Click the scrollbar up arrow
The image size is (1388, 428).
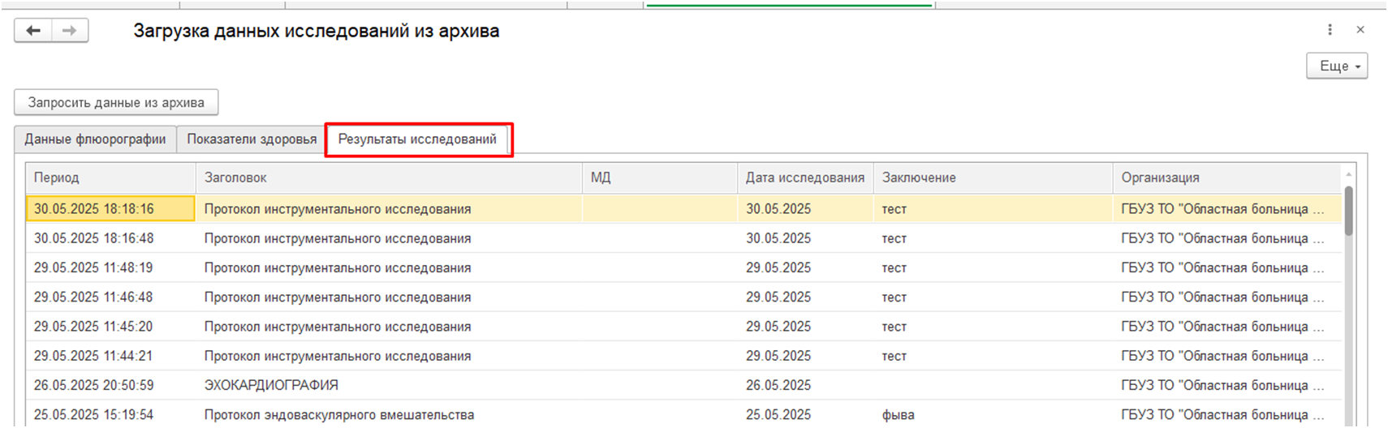click(1348, 174)
